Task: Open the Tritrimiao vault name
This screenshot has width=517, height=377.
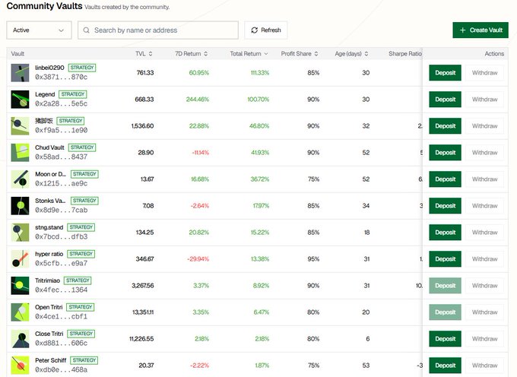Action: [x=47, y=280]
